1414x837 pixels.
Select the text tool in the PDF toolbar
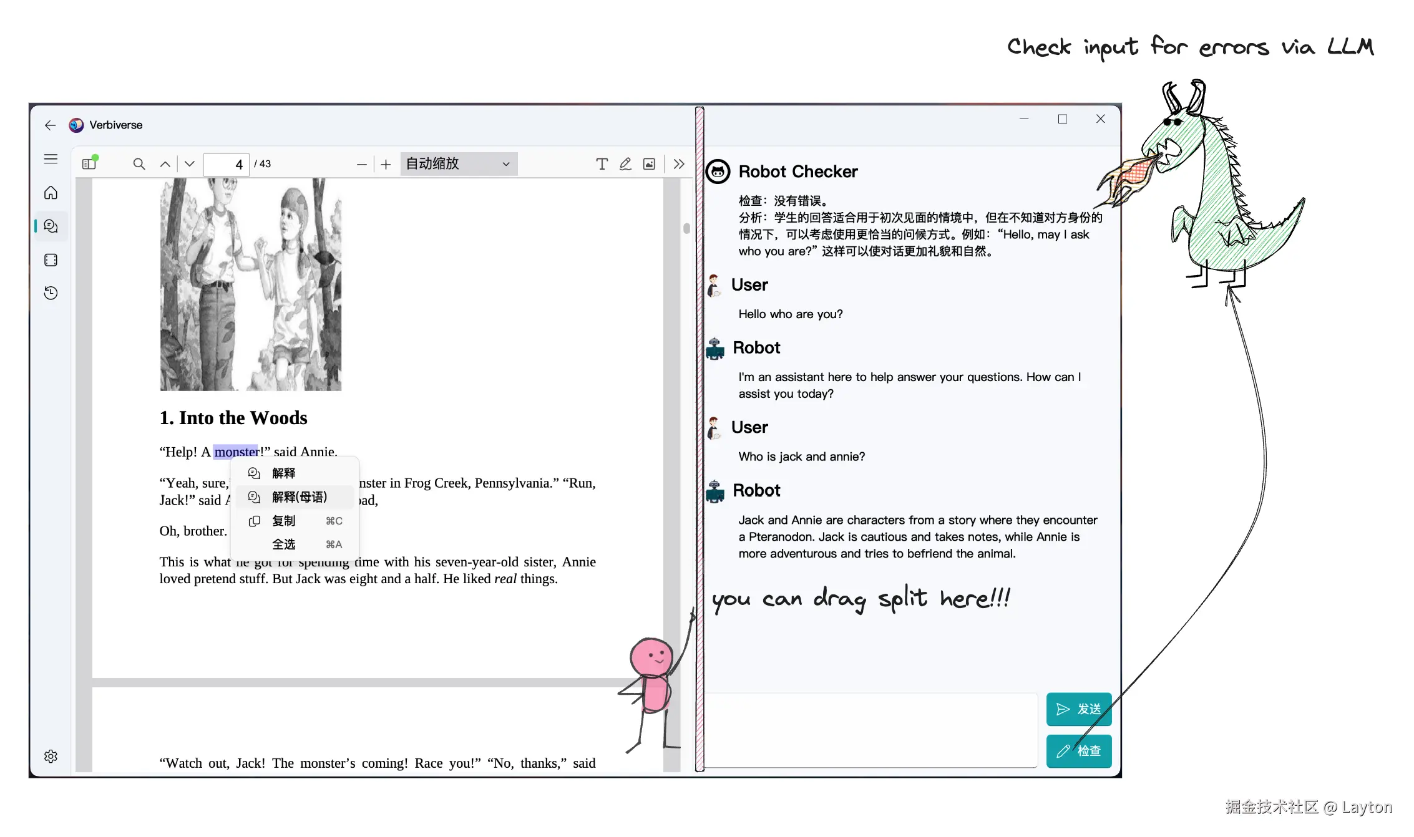click(x=602, y=164)
